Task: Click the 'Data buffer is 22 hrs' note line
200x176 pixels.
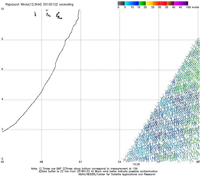Action: pyautogui.click(x=98, y=171)
